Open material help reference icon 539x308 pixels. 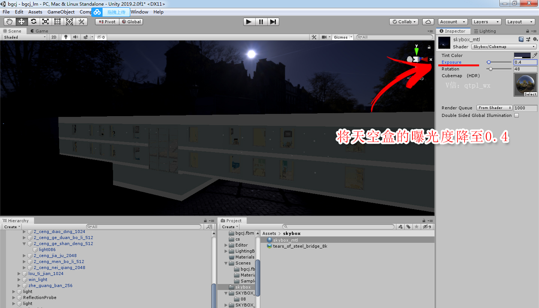[521, 39]
